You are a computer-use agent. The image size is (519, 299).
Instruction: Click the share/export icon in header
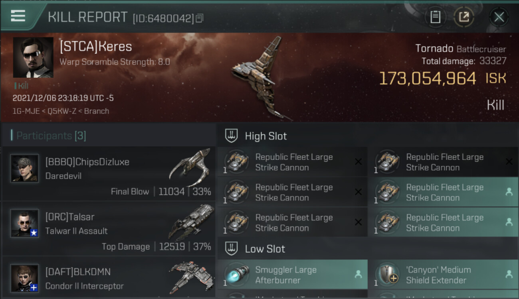pos(464,17)
